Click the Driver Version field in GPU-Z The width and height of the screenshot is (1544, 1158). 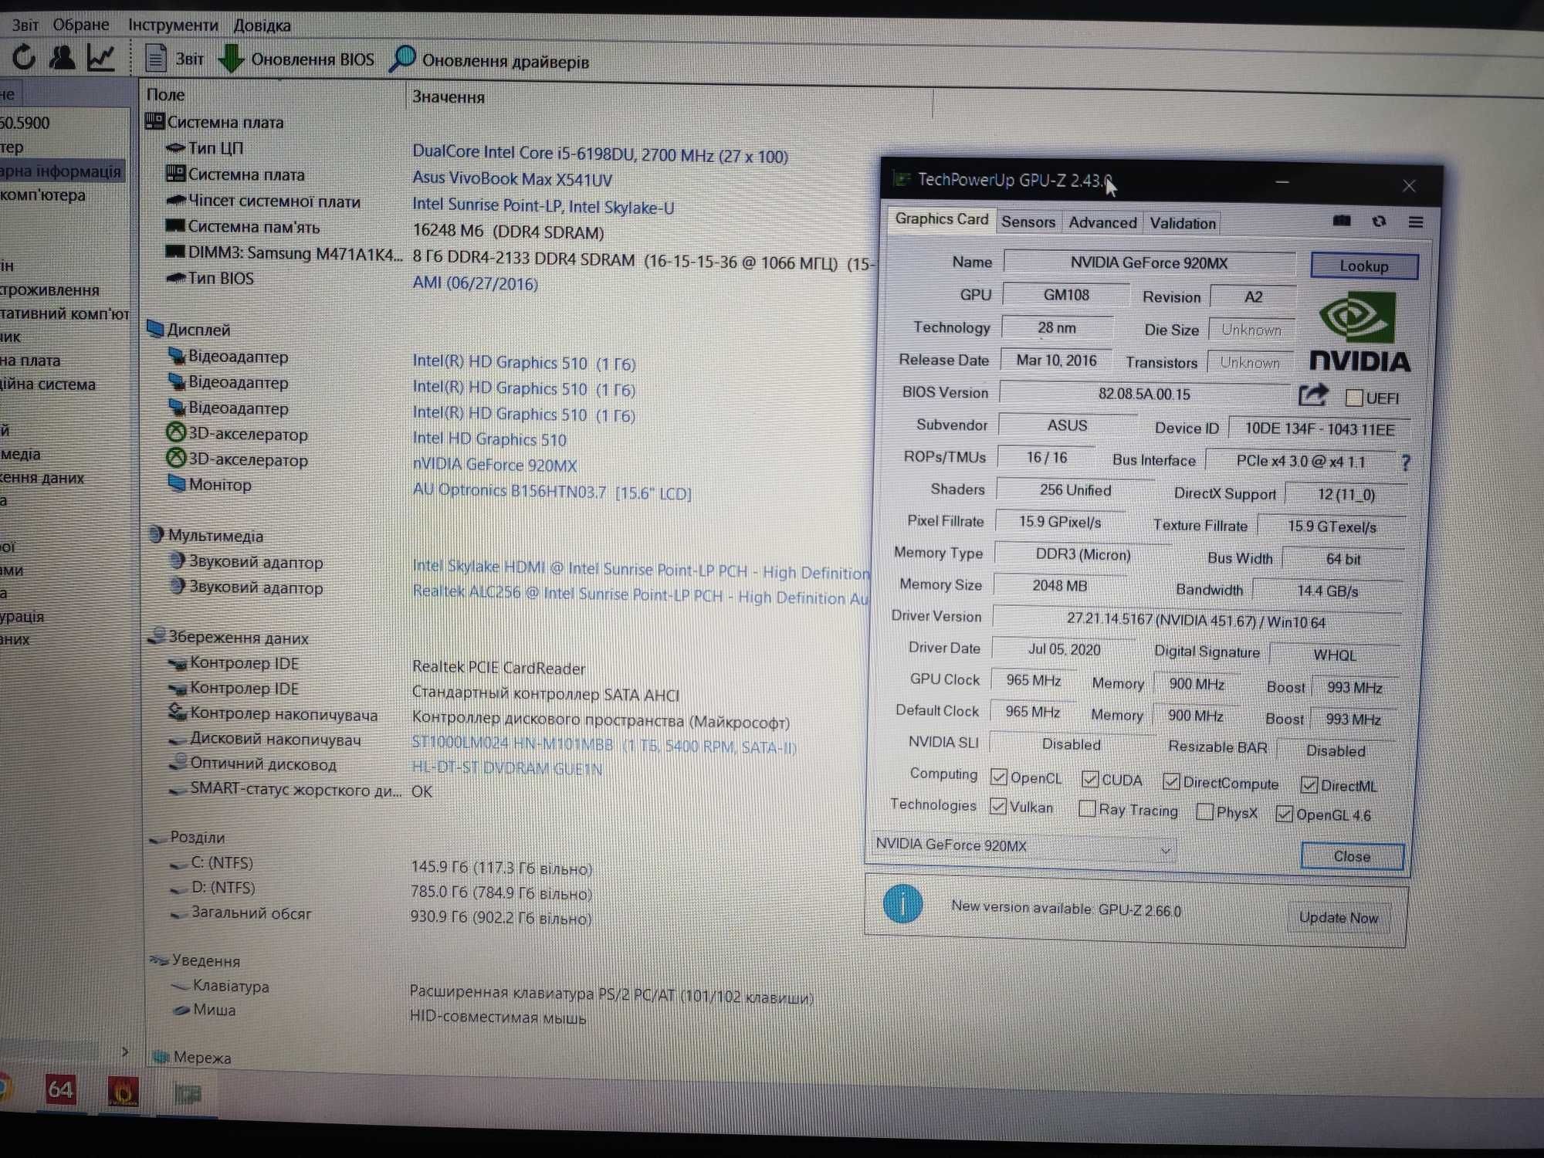tap(1196, 621)
